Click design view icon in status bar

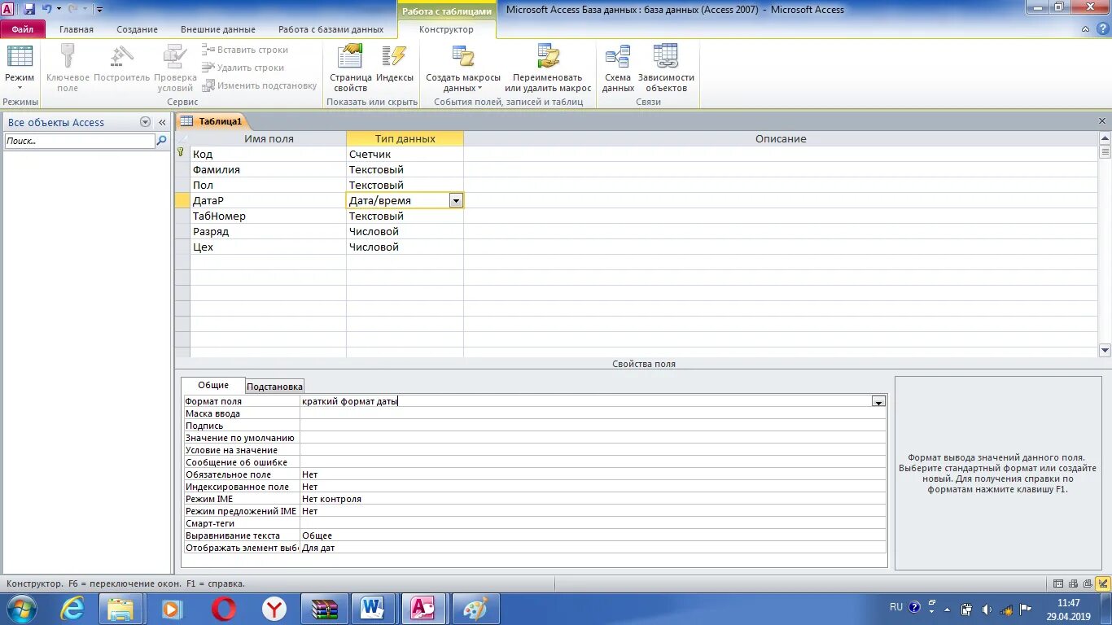point(1102,583)
